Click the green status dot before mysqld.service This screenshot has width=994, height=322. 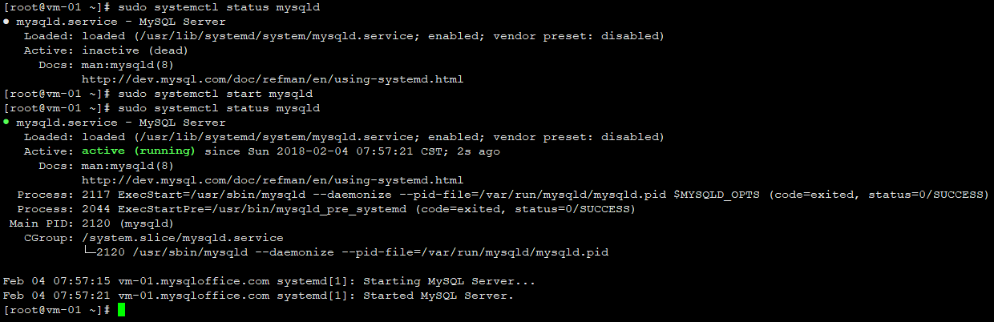click(6, 123)
